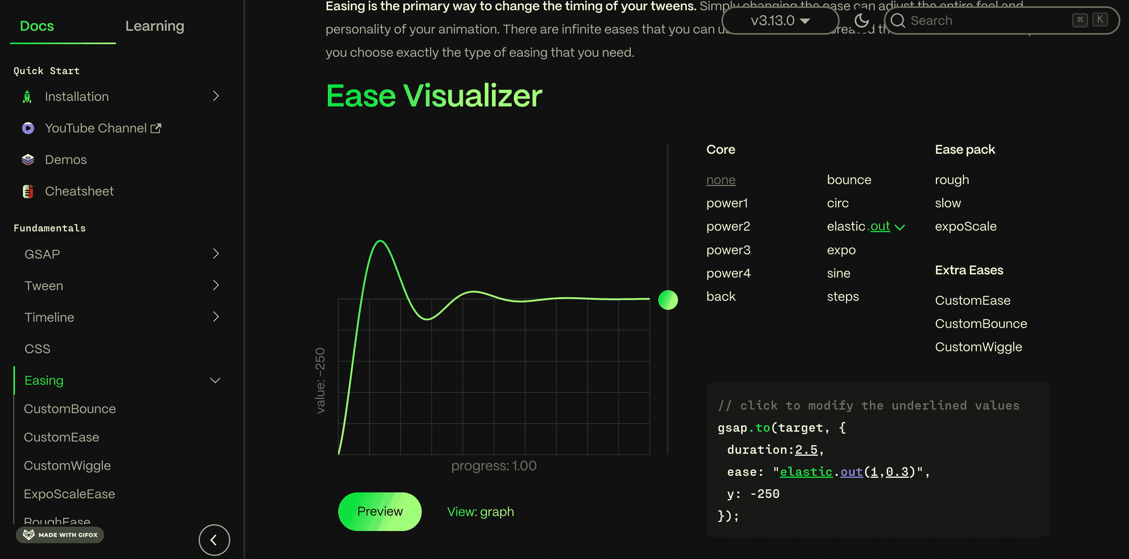1129x559 pixels.
Task: Click the Made with Gifox badge
Action: click(x=60, y=535)
